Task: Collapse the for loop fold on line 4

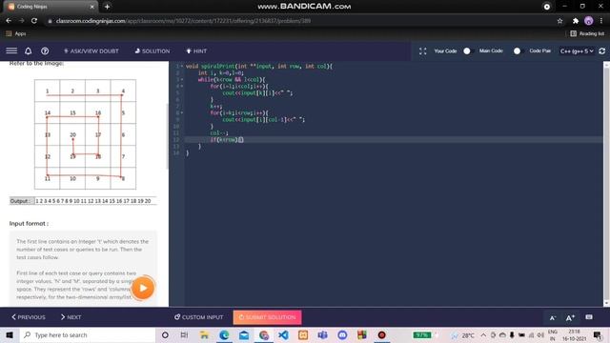Action: 182,86
